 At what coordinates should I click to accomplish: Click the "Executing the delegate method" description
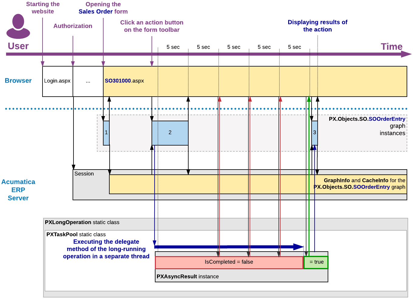pyautogui.click(x=106, y=249)
